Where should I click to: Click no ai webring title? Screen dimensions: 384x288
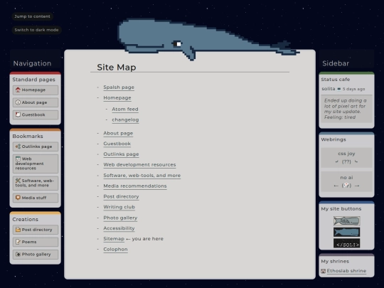pyautogui.click(x=346, y=178)
